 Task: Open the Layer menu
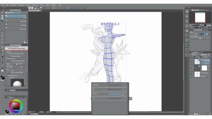pos(28,5)
